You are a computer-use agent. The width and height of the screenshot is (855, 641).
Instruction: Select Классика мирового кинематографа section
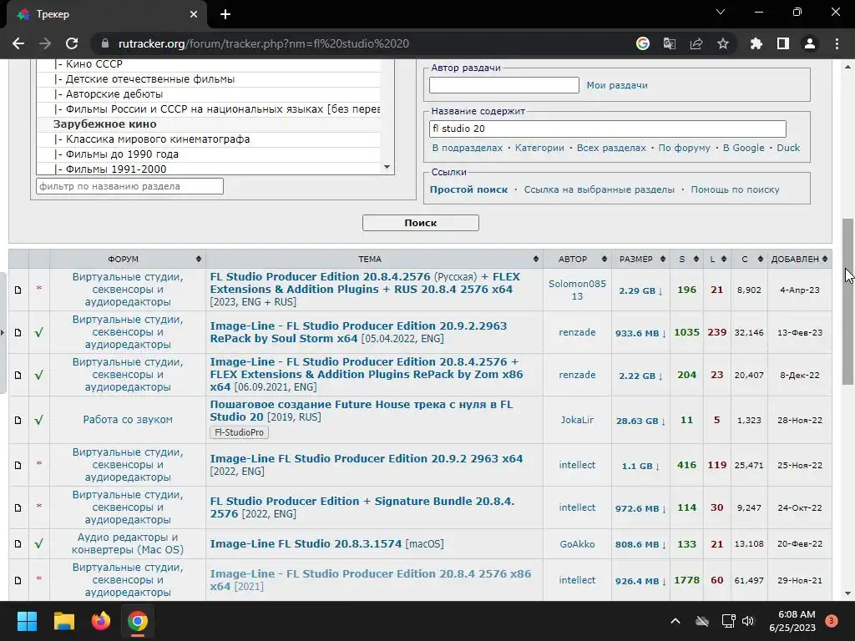coord(208,139)
